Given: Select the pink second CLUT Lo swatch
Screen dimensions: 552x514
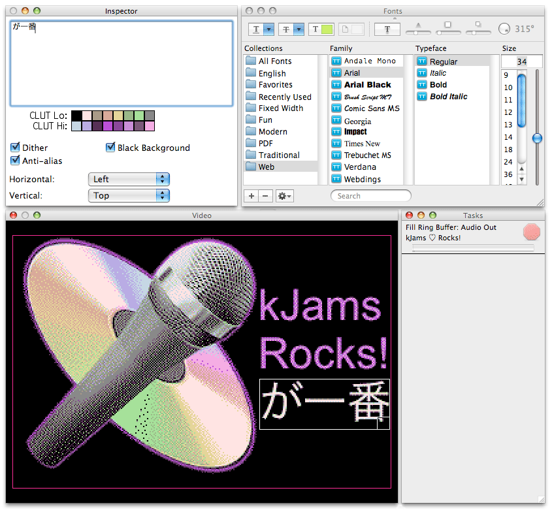Looking at the screenshot, I should click(x=88, y=116).
